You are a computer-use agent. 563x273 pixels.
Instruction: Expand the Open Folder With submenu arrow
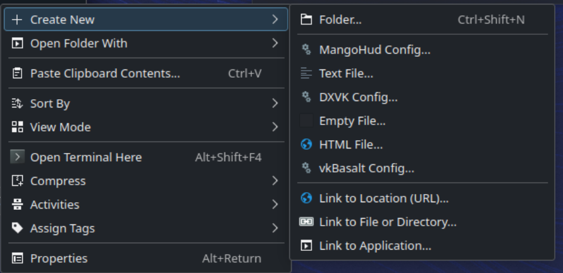pyautogui.click(x=275, y=44)
